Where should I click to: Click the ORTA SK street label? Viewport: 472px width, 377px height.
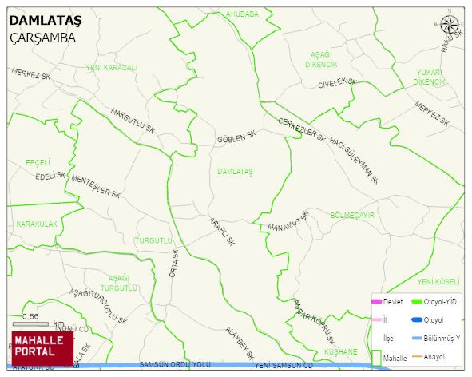pos(174,263)
